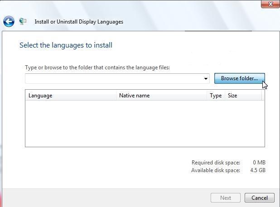Click the Required disk space label
This screenshot has width=280, height=207.
pos(216,163)
